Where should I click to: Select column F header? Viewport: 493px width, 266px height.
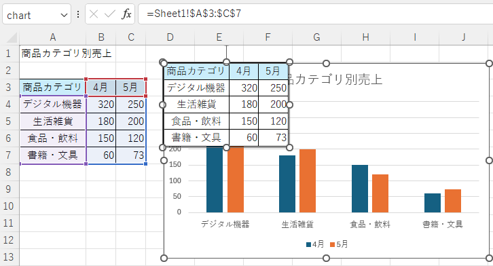pos(268,37)
